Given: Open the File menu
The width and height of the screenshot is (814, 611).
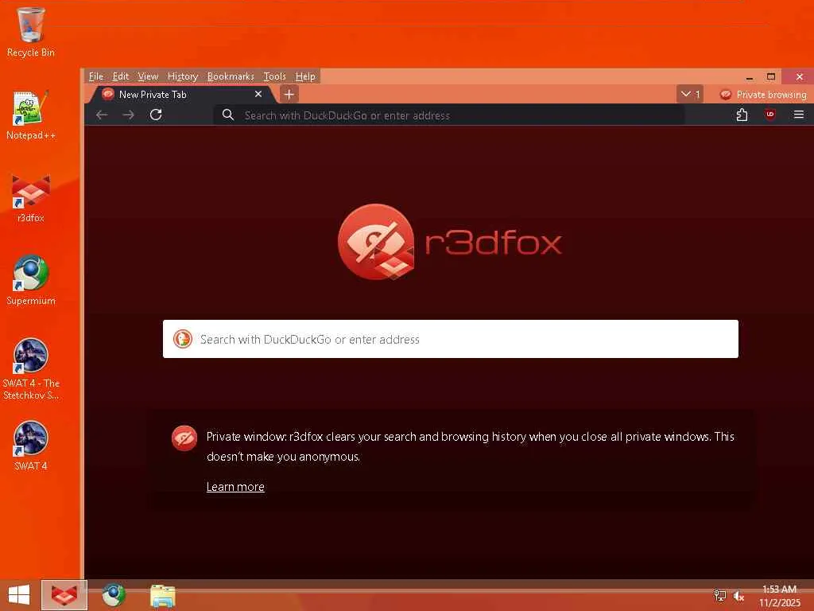Looking at the screenshot, I should pyautogui.click(x=96, y=76).
